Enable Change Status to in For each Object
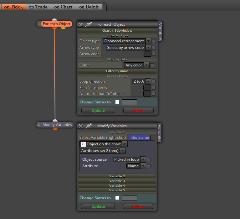Image resolution: width=240 pixels, height=219 pixels. pos(117,102)
